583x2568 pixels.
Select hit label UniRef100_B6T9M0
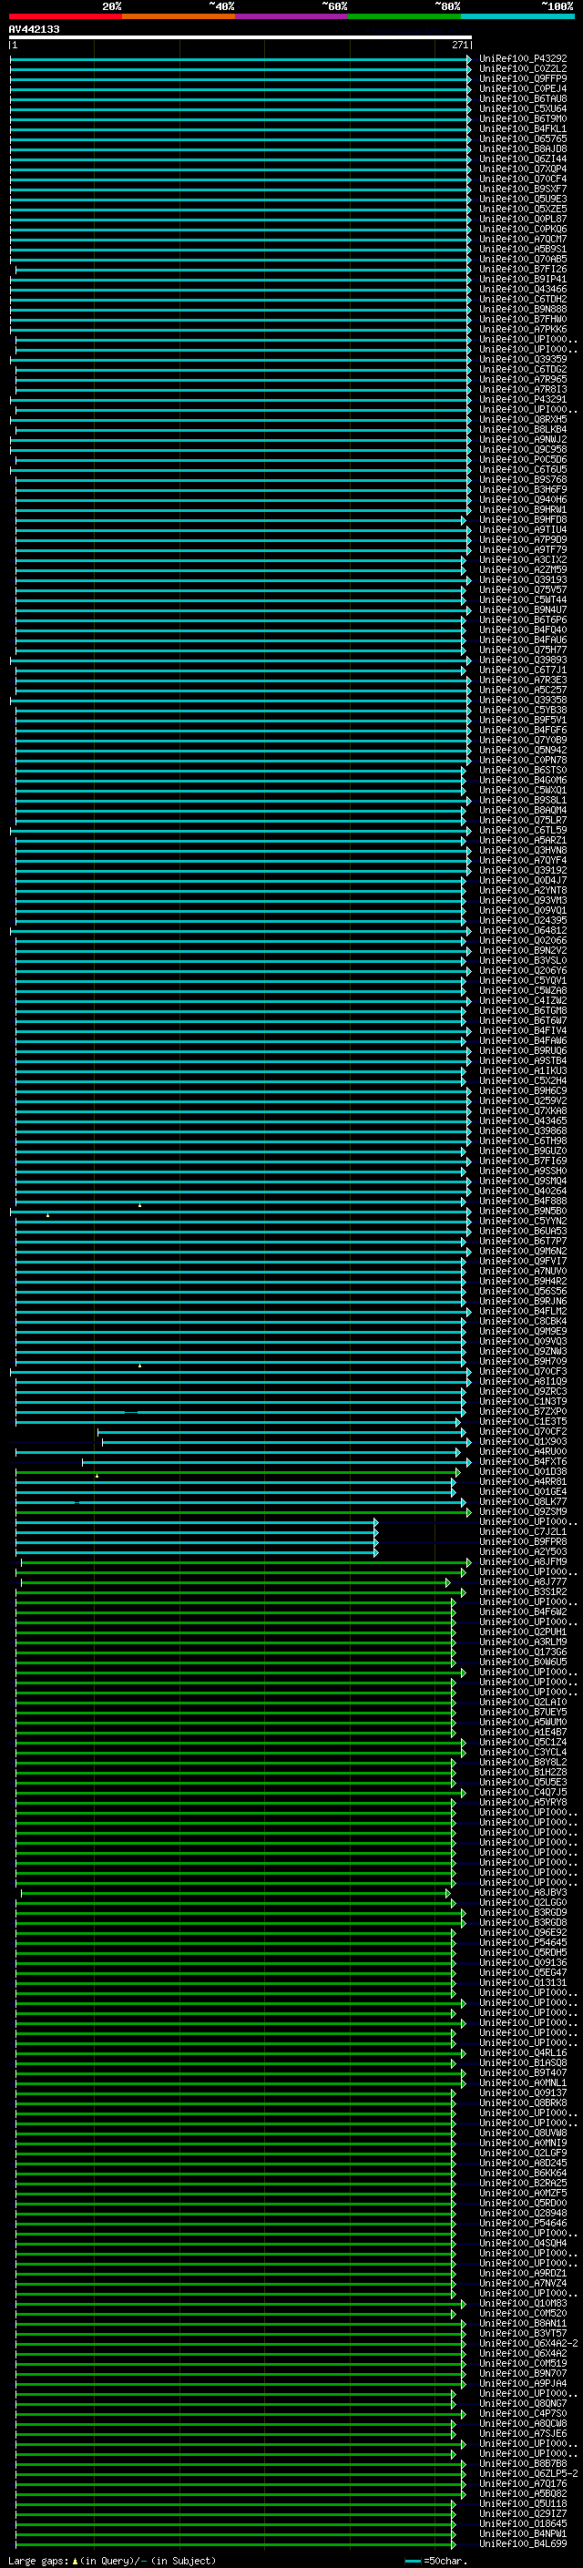(523, 118)
